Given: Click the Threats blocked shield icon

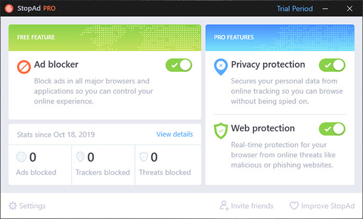Looking at the screenshot, I should [x=143, y=157].
